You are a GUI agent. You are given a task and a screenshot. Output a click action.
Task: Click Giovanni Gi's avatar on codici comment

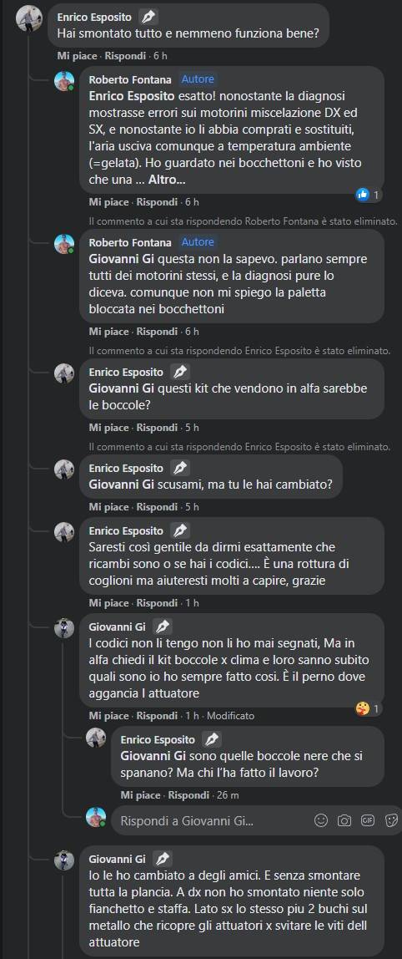(64, 628)
